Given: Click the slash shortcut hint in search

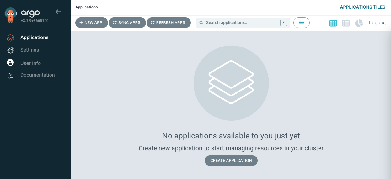Looking at the screenshot, I should pos(283,23).
